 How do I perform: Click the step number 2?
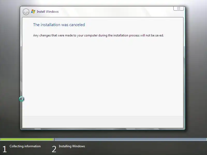(x=54, y=149)
